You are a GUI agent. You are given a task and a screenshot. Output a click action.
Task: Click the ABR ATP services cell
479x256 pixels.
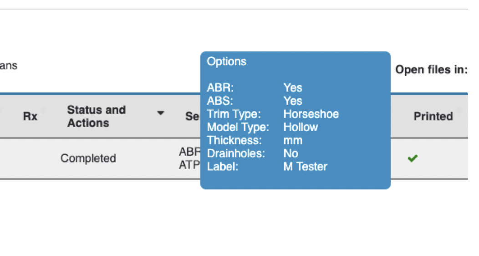pyautogui.click(x=189, y=158)
